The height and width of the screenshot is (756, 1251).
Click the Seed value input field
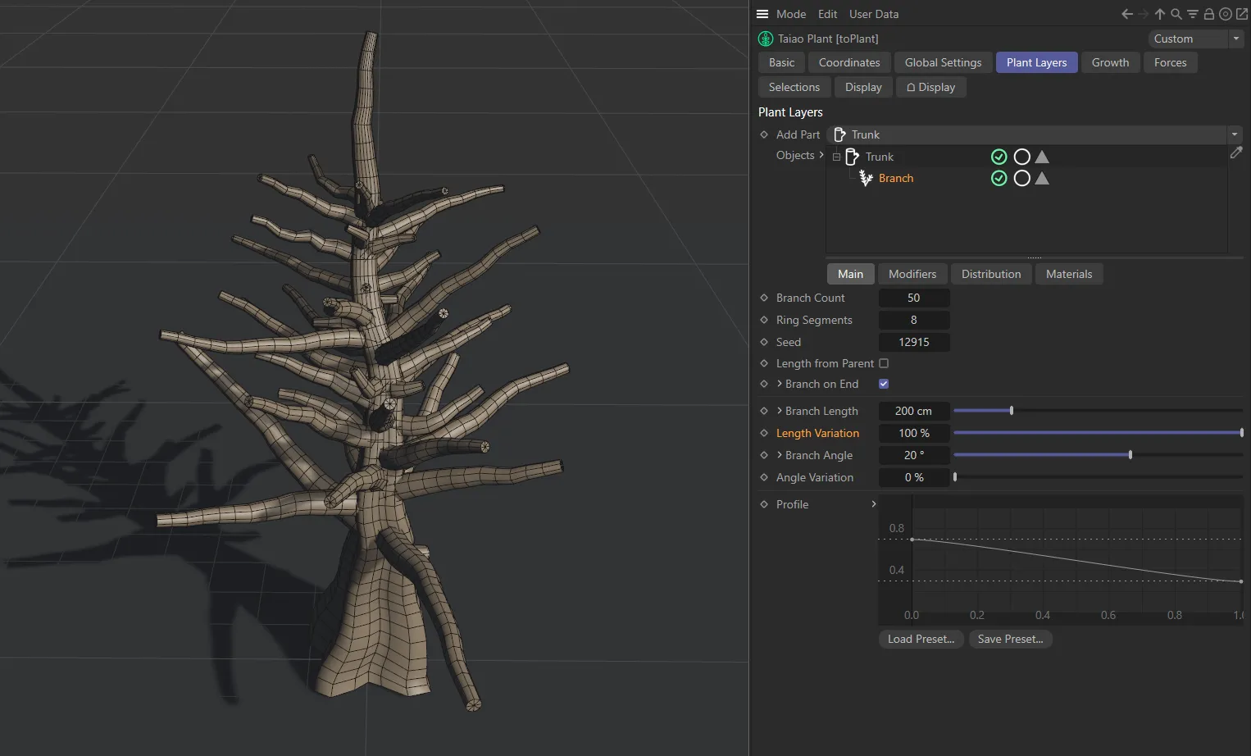913,342
